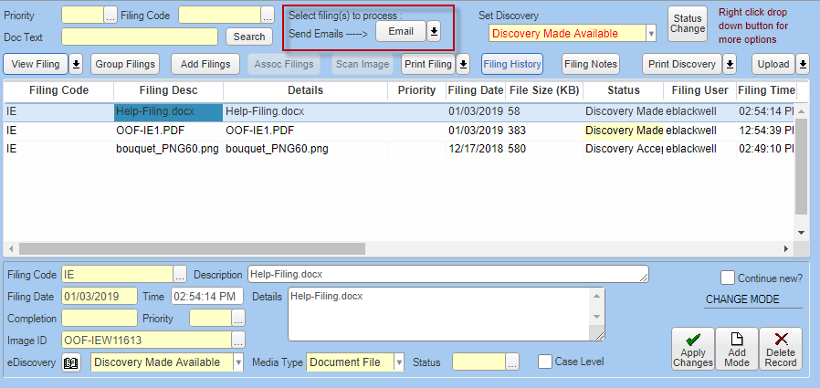This screenshot has width=820, height=388.
Task: Click the Status Change button
Action: pyautogui.click(x=688, y=24)
